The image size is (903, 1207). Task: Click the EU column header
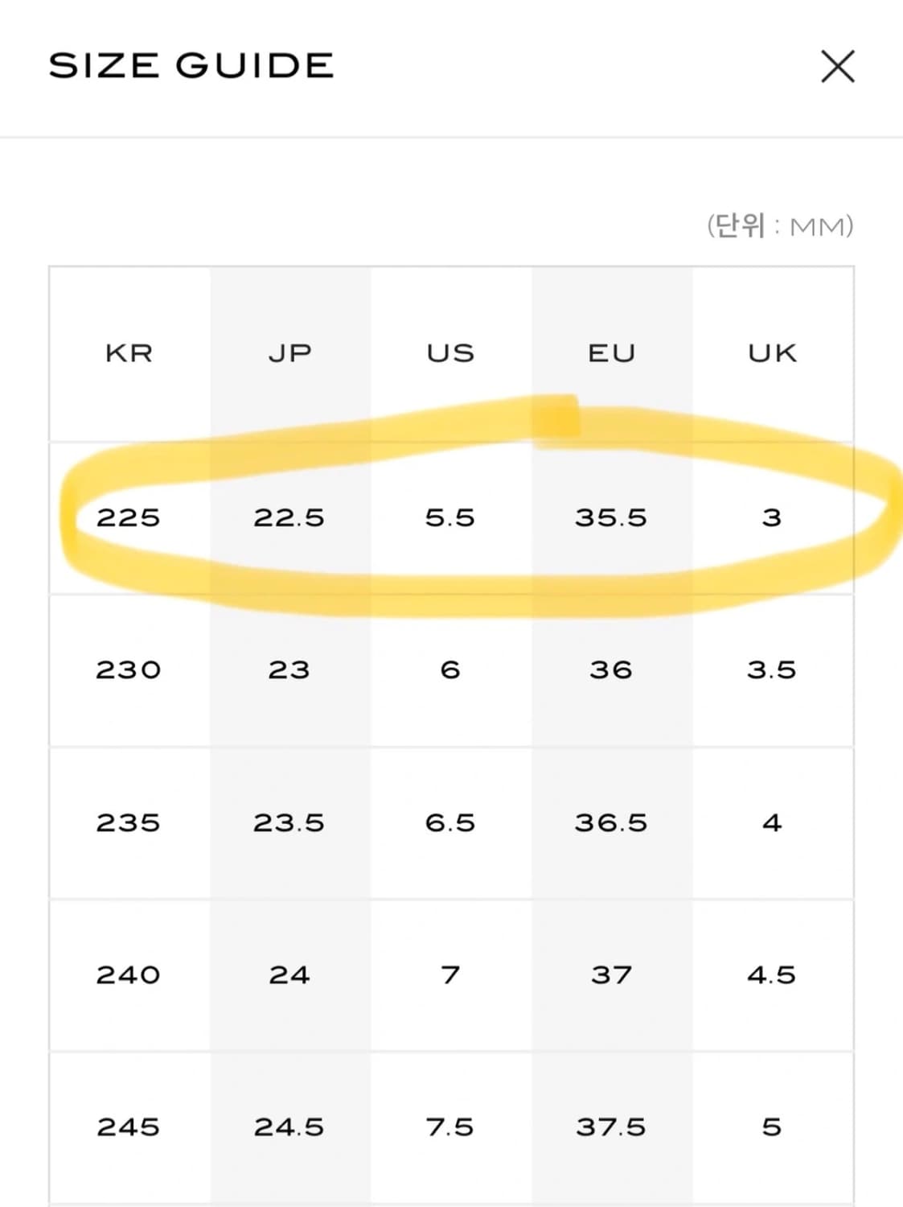[611, 353]
